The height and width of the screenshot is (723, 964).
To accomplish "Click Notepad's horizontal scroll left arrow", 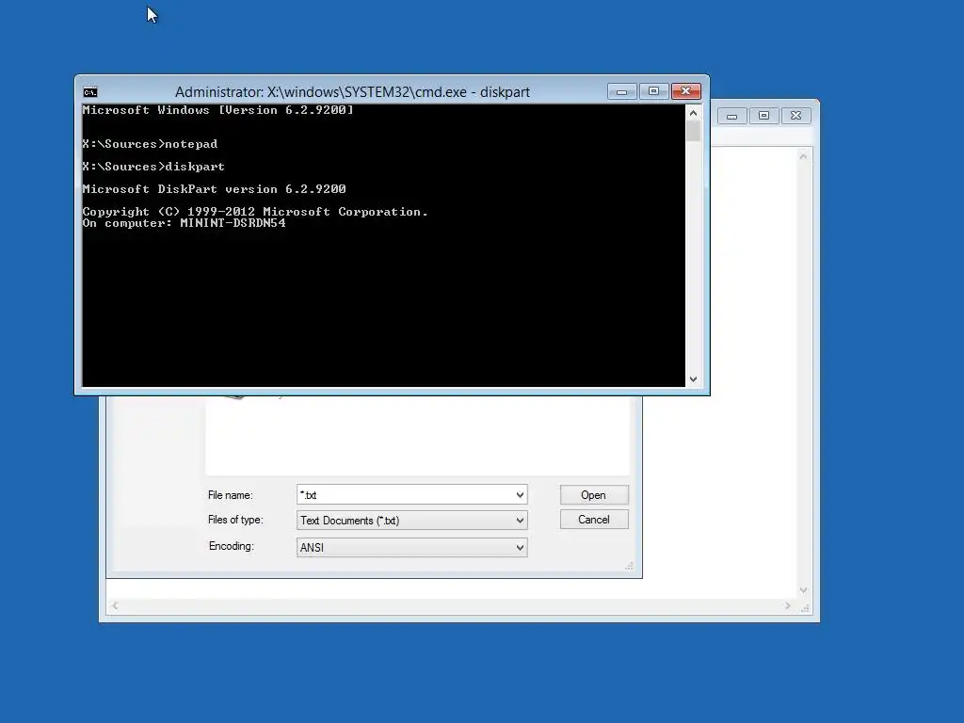I will tap(115, 606).
